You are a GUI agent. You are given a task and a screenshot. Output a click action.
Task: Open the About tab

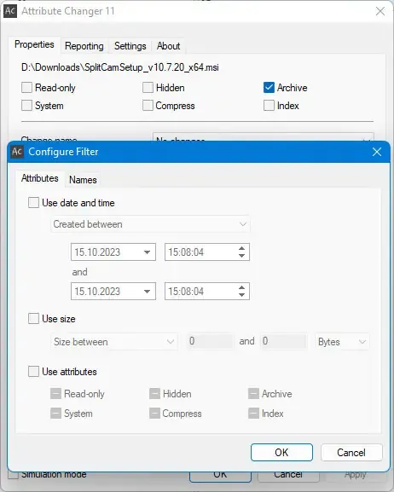click(x=168, y=46)
